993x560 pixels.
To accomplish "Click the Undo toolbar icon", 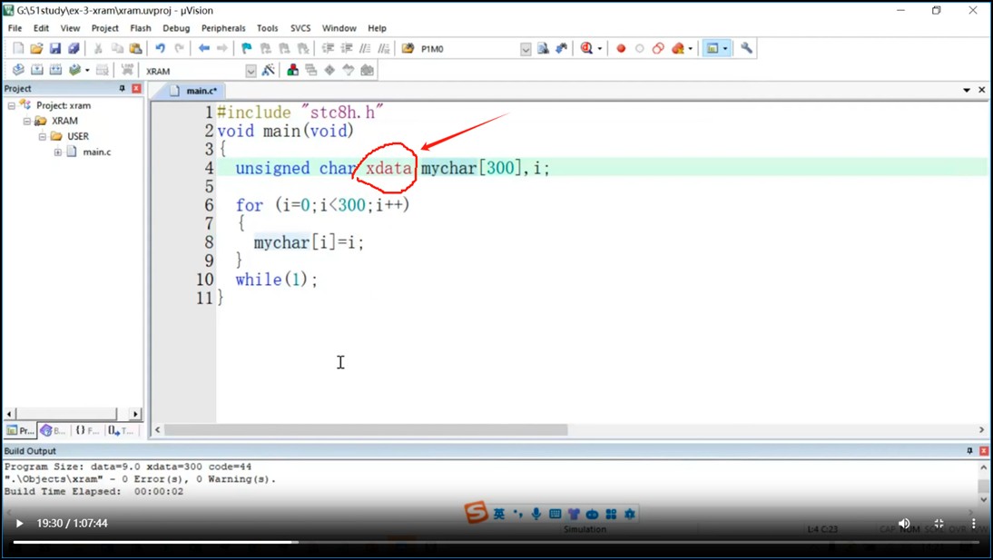I will (160, 48).
